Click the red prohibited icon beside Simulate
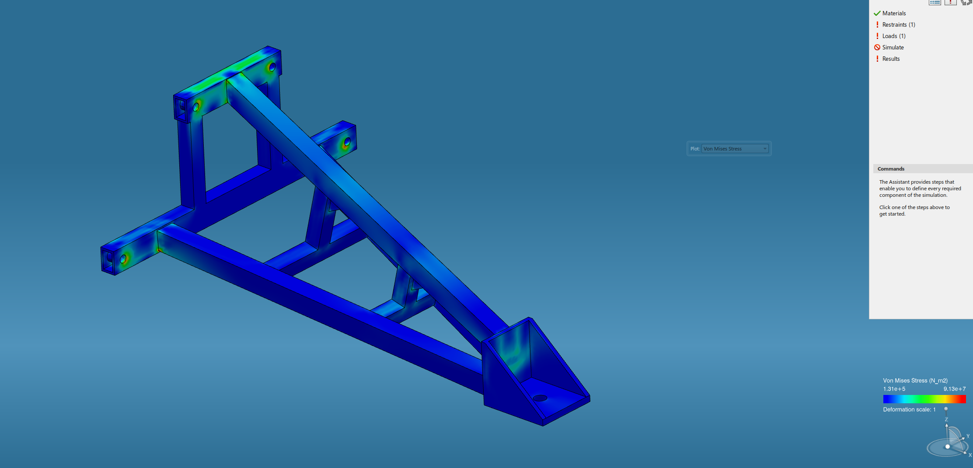The height and width of the screenshot is (468, 973). pos(877,47)
